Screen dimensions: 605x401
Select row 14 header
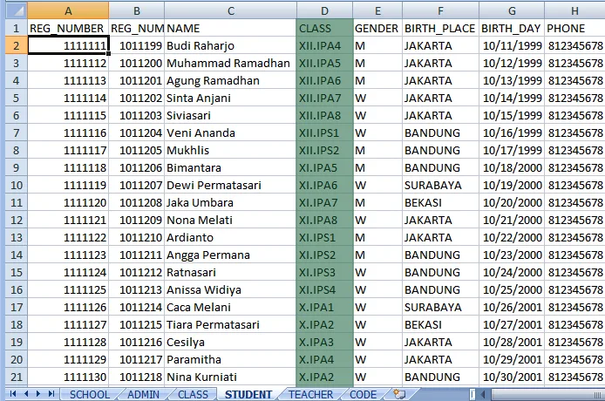pos(16,255)
